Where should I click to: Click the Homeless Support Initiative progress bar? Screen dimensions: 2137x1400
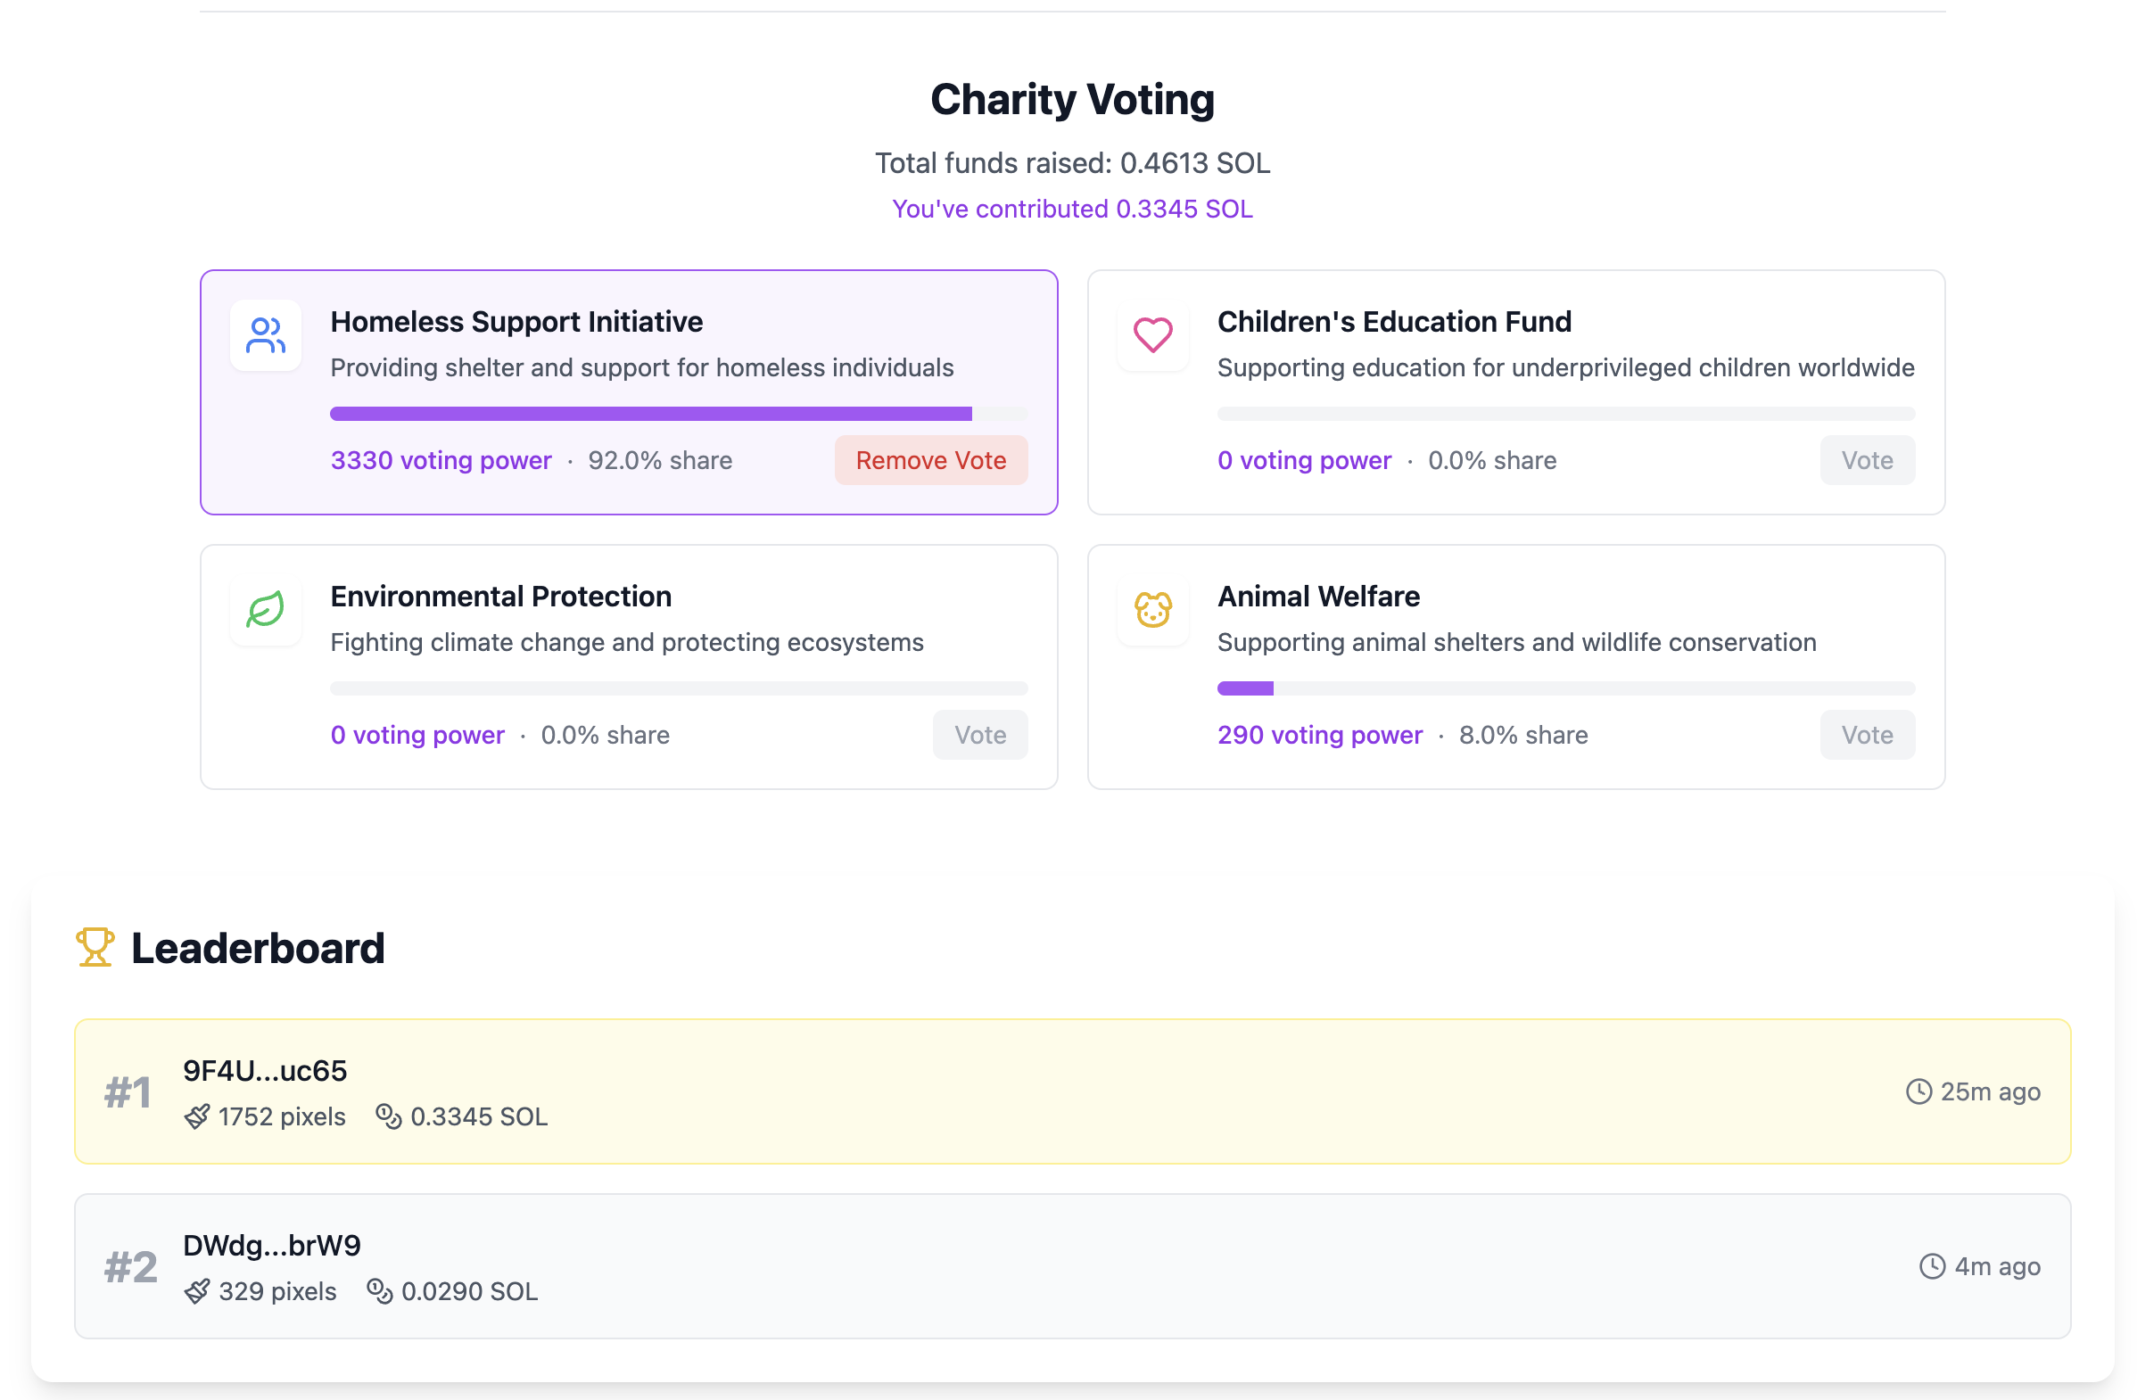[679, 414]
